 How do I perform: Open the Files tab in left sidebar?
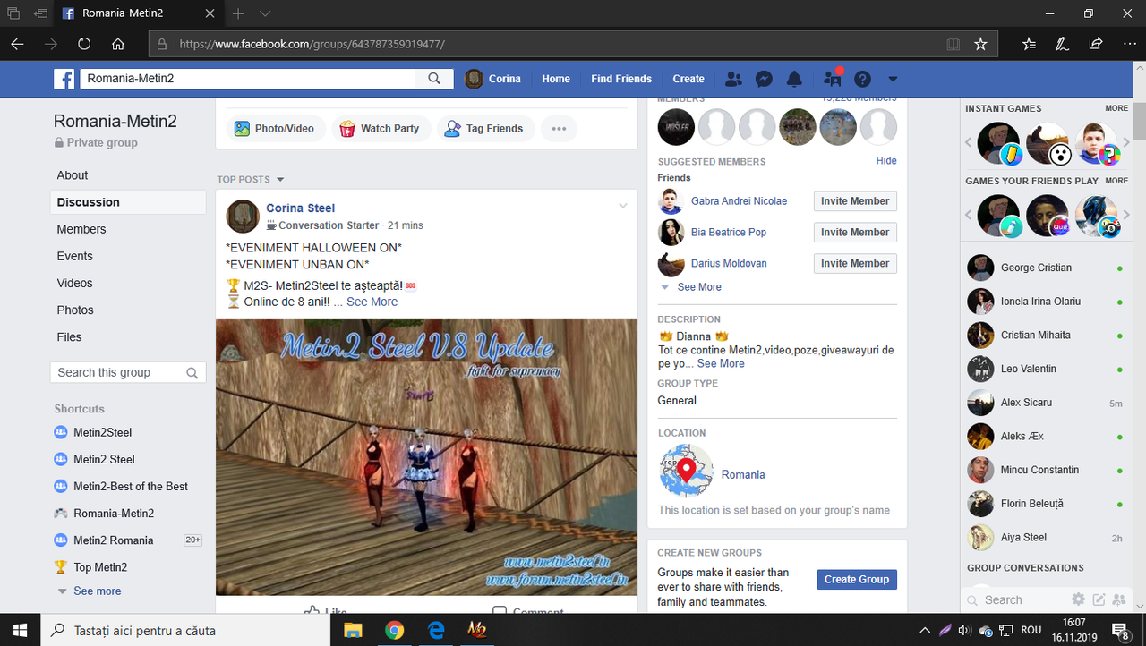pos(70,336)
